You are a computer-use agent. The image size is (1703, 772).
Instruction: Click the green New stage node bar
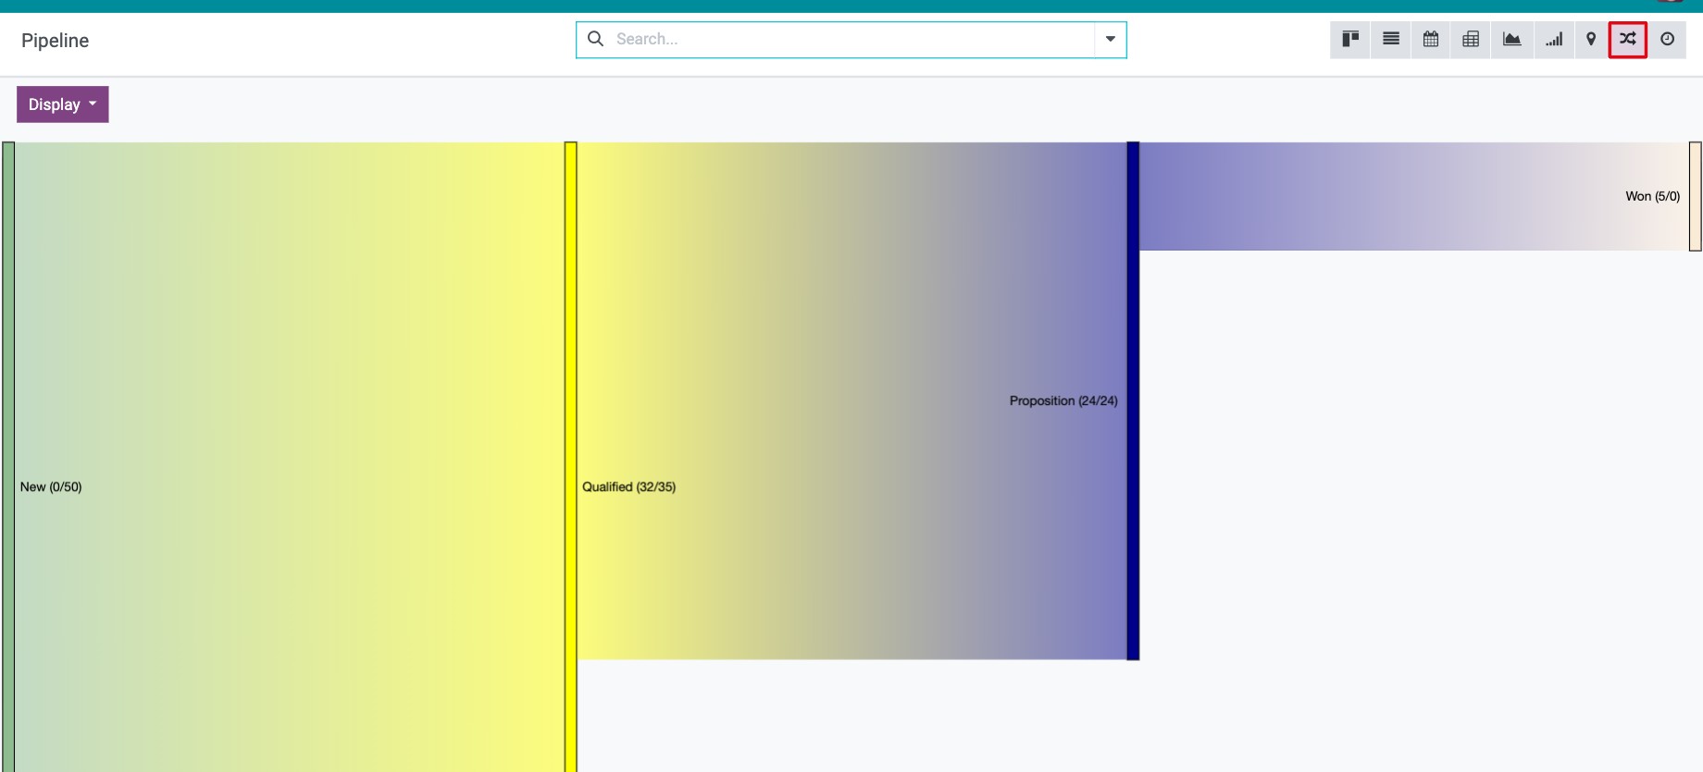click(8, 457)
